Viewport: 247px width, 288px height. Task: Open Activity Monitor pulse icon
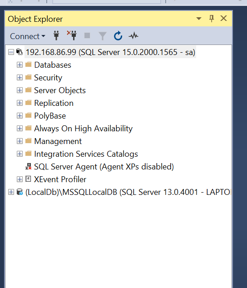pyautogui.click(x=133, y=35)
